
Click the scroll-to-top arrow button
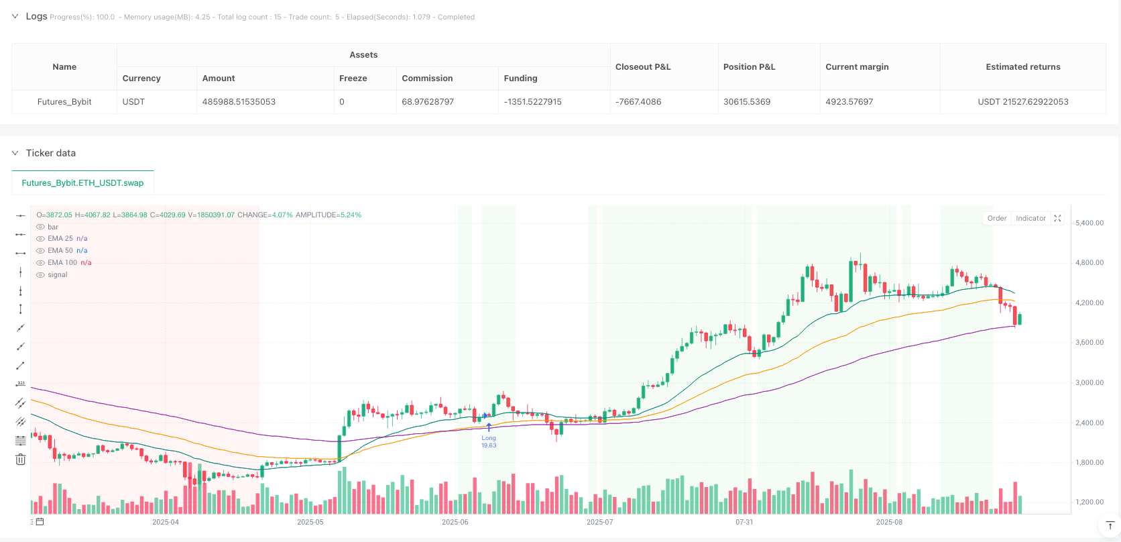click(1110, 525)
